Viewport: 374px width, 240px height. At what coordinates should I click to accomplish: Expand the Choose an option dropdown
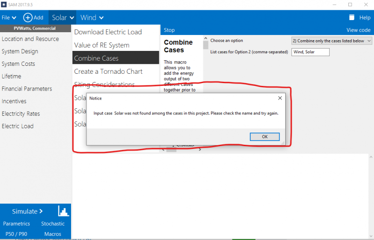point(331,41)
